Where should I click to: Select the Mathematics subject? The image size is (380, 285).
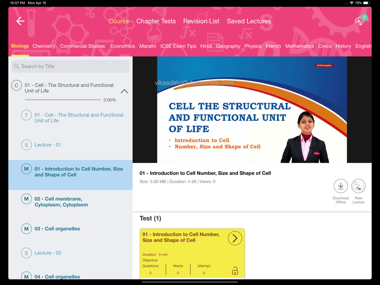tap(299, 46)
